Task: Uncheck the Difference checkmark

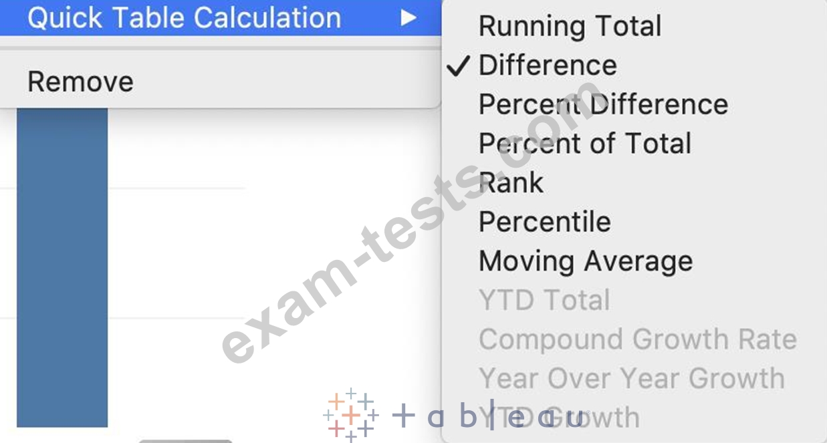Action: pyautogui.click(x=458, y=65)
